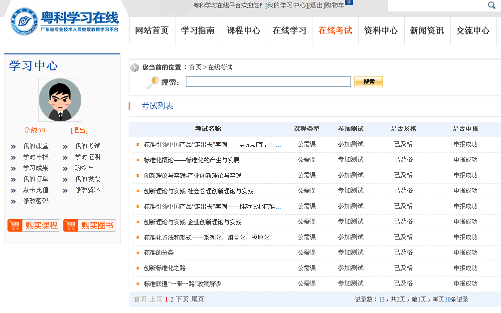Open the 资料中心 navigation tab
Screen dimensions: 501x313
(x=381, y=30)
